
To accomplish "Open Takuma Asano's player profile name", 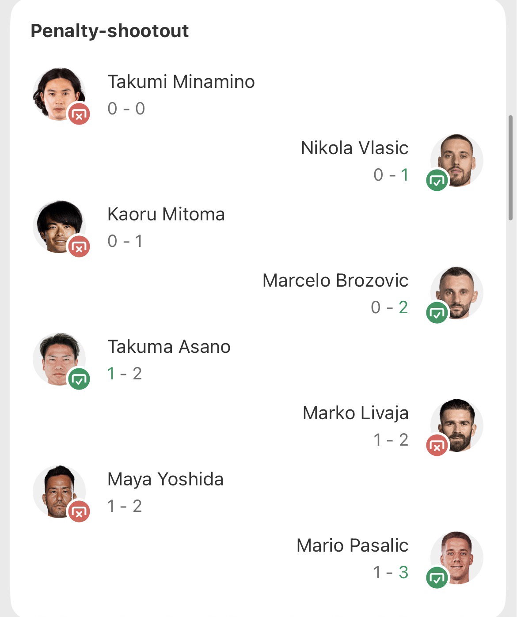I will tap(169, 347).
